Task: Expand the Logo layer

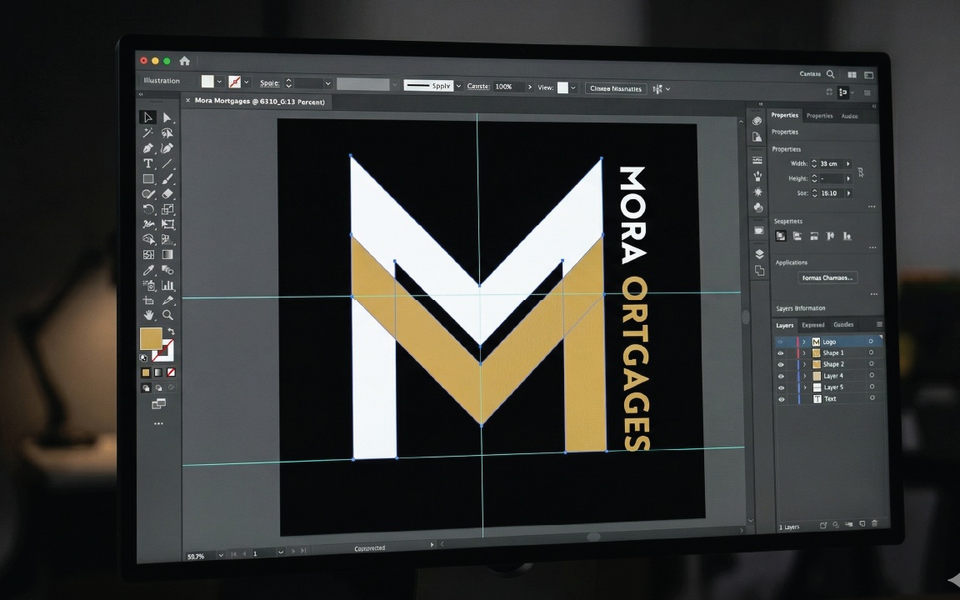Action: (x=804, y=342)
